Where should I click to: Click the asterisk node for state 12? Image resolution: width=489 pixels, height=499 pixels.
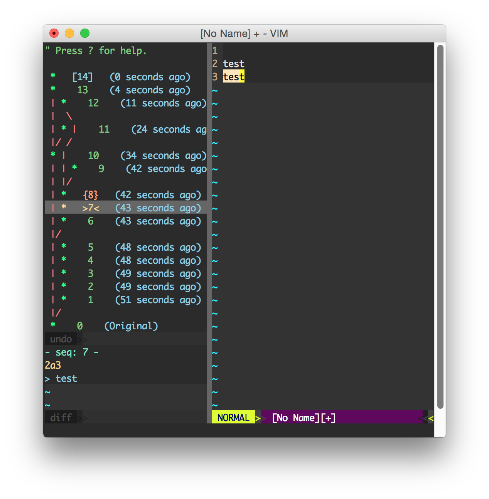tap(64, 103)
